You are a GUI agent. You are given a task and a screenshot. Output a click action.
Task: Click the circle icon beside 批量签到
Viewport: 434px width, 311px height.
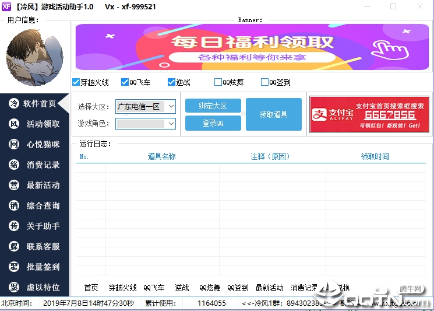[x=14, y=267]
